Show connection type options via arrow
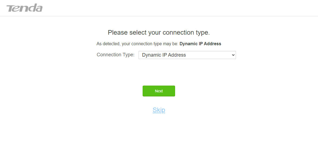Image resolution: width=318 pixels, height=156 pixels. 233,55
